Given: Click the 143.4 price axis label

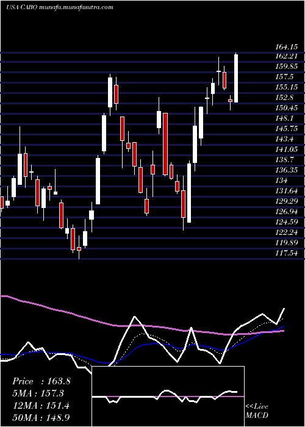Looking at the screenshot, I should pos(284,139).
